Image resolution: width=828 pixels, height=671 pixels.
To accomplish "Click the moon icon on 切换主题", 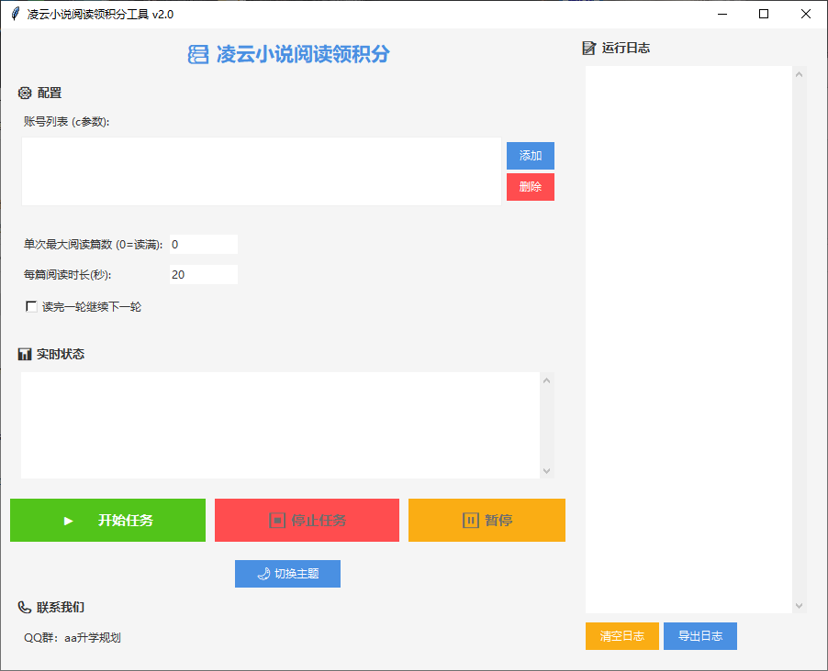I will coord(263,574).
